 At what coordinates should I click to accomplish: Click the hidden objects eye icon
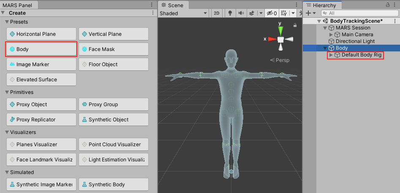[270, 13]
